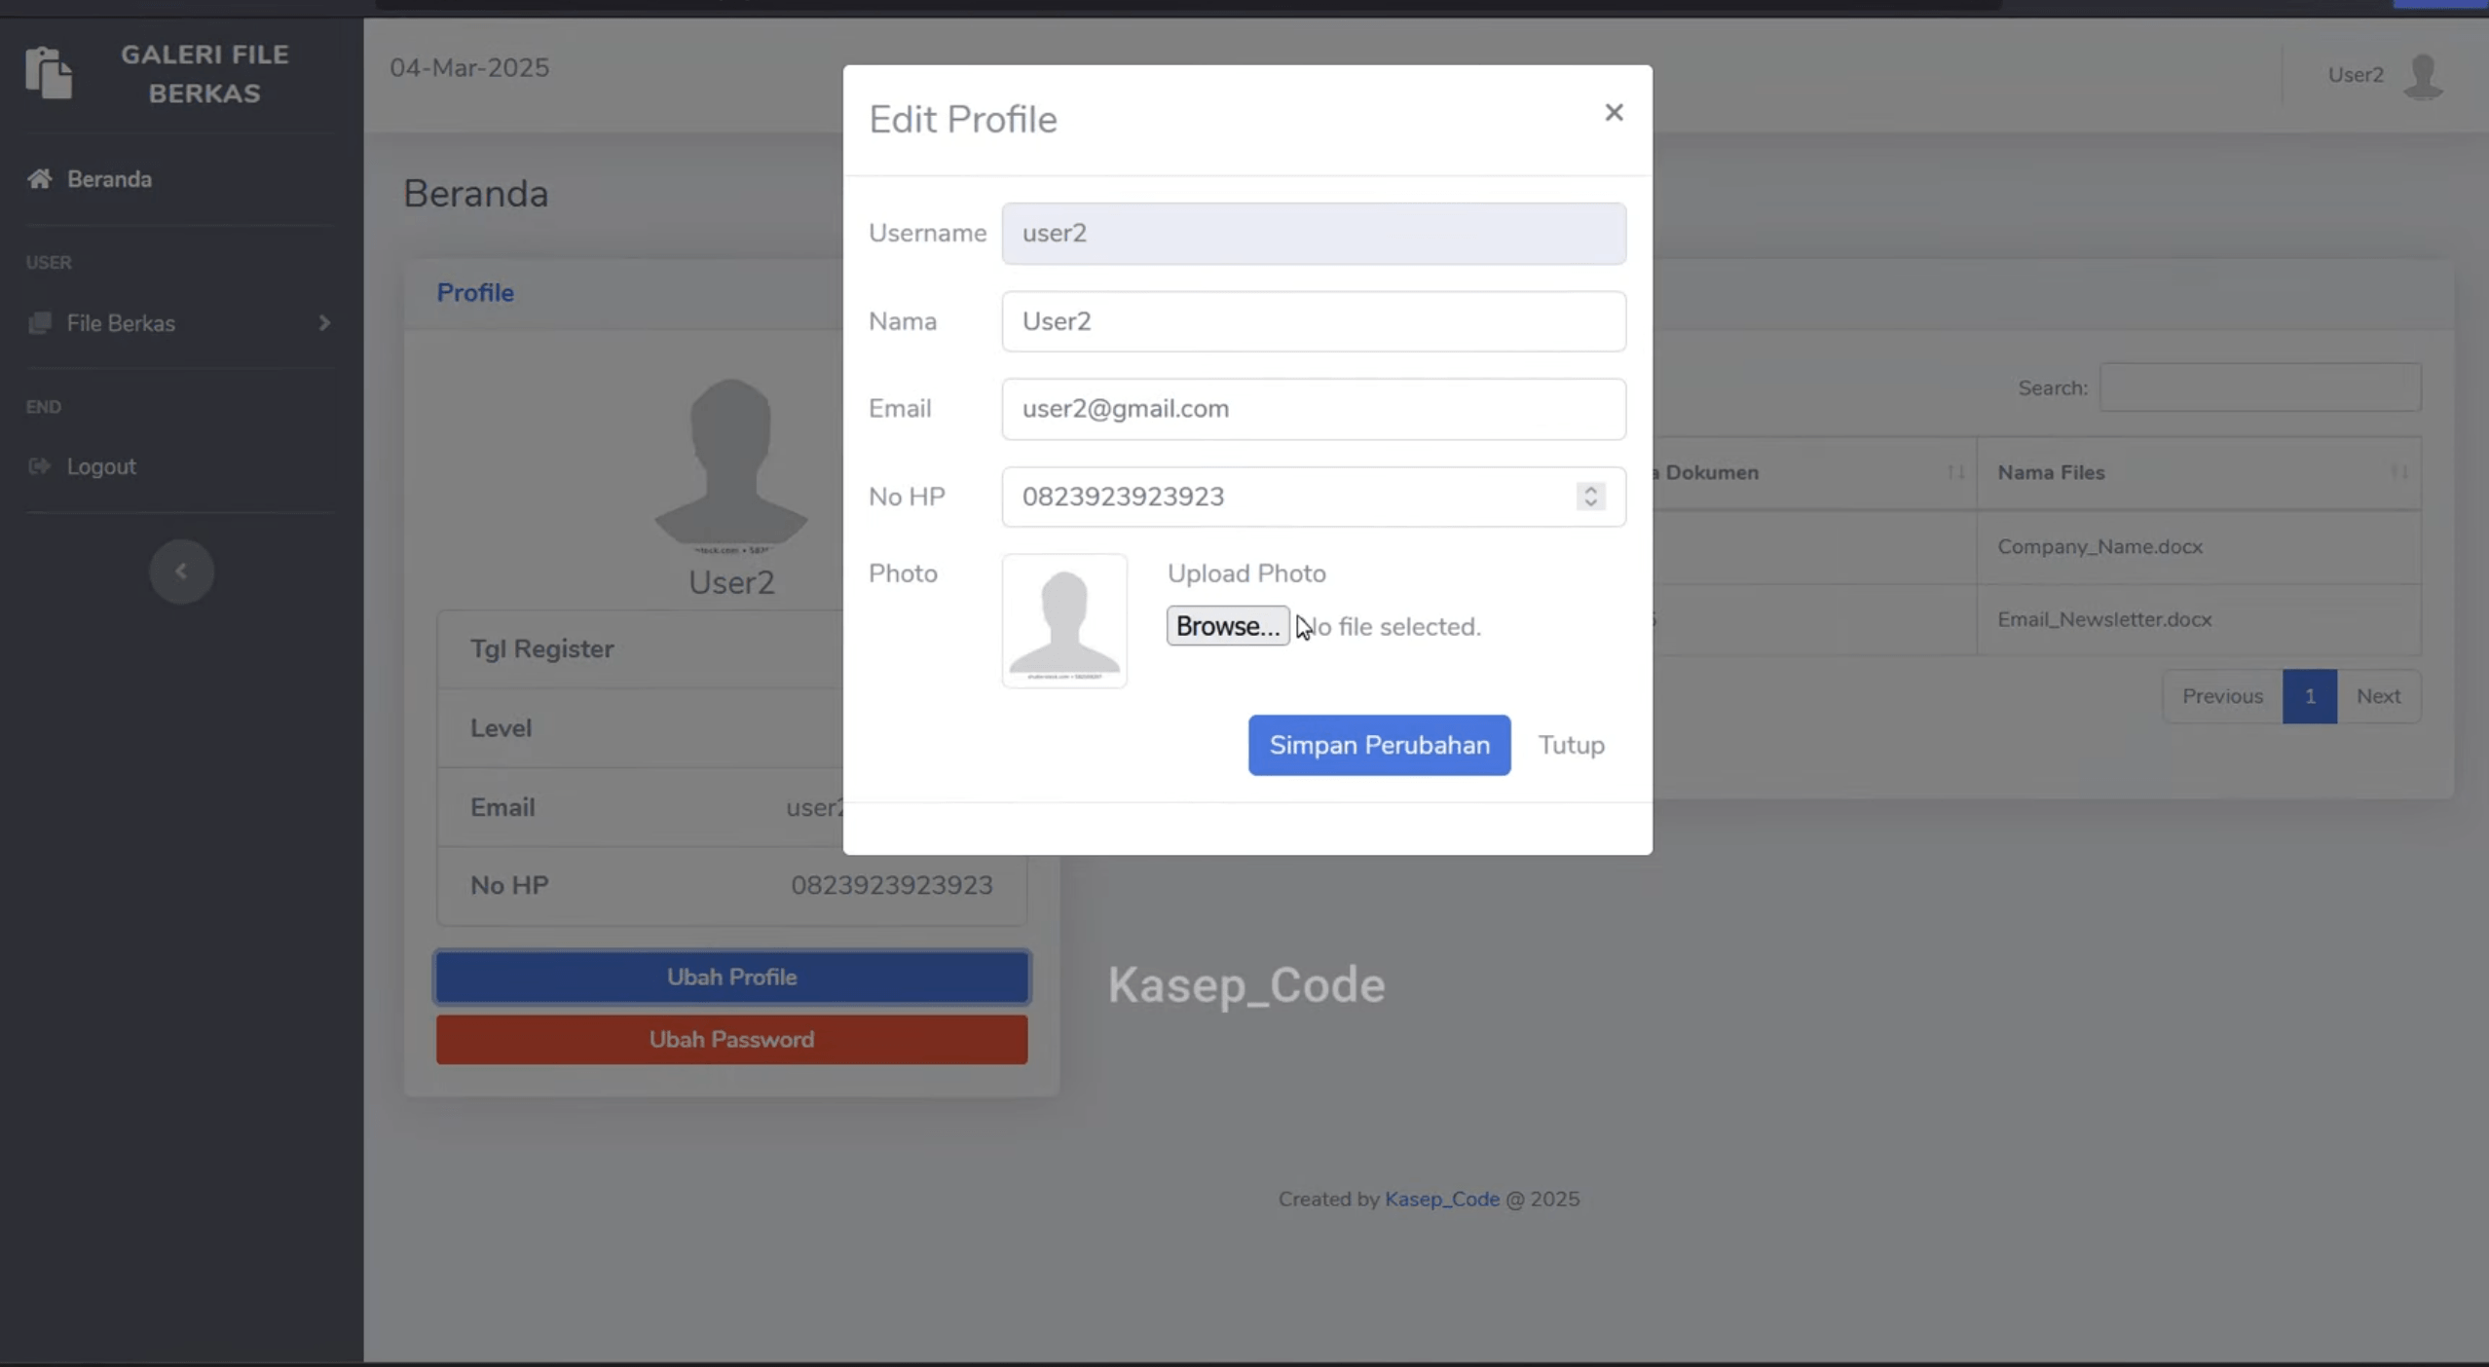Click Tutup to dismiss the dialog
This screenshot has width=2489, height=1367.
click(x=1571, y=745)
